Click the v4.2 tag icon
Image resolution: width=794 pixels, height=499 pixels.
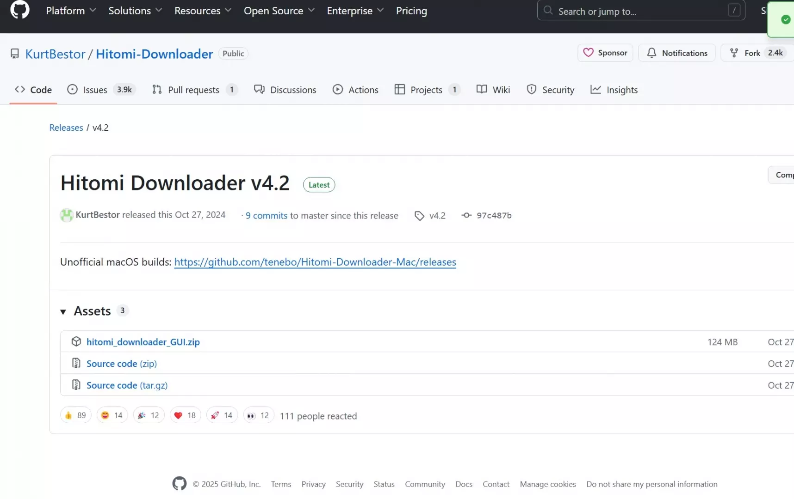click(x=419, y=216)
